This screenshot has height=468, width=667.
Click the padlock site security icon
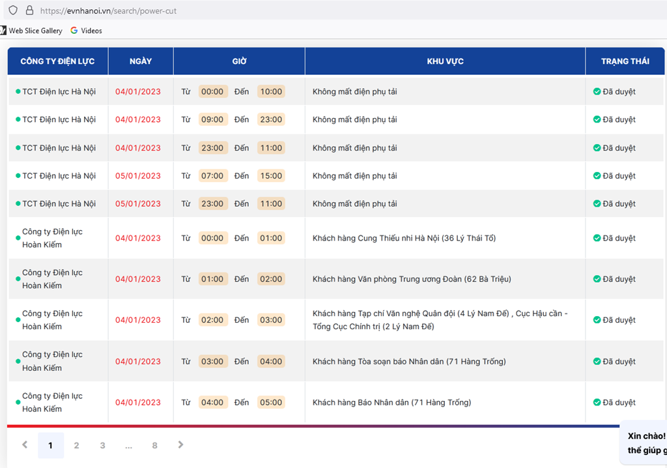tap(29, 10)
